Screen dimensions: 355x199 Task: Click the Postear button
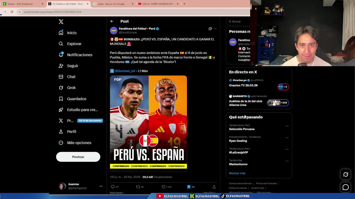click(78, 157)
